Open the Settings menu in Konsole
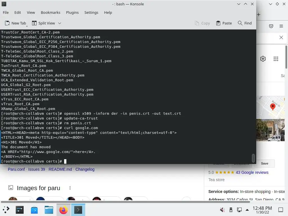288x216 pixels. coord(91,12)
